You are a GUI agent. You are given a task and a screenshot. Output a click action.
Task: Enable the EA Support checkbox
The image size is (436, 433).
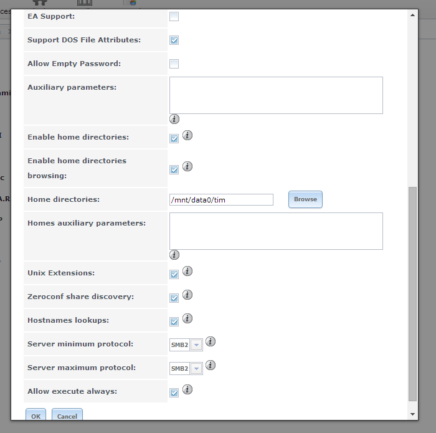[174, 17]
